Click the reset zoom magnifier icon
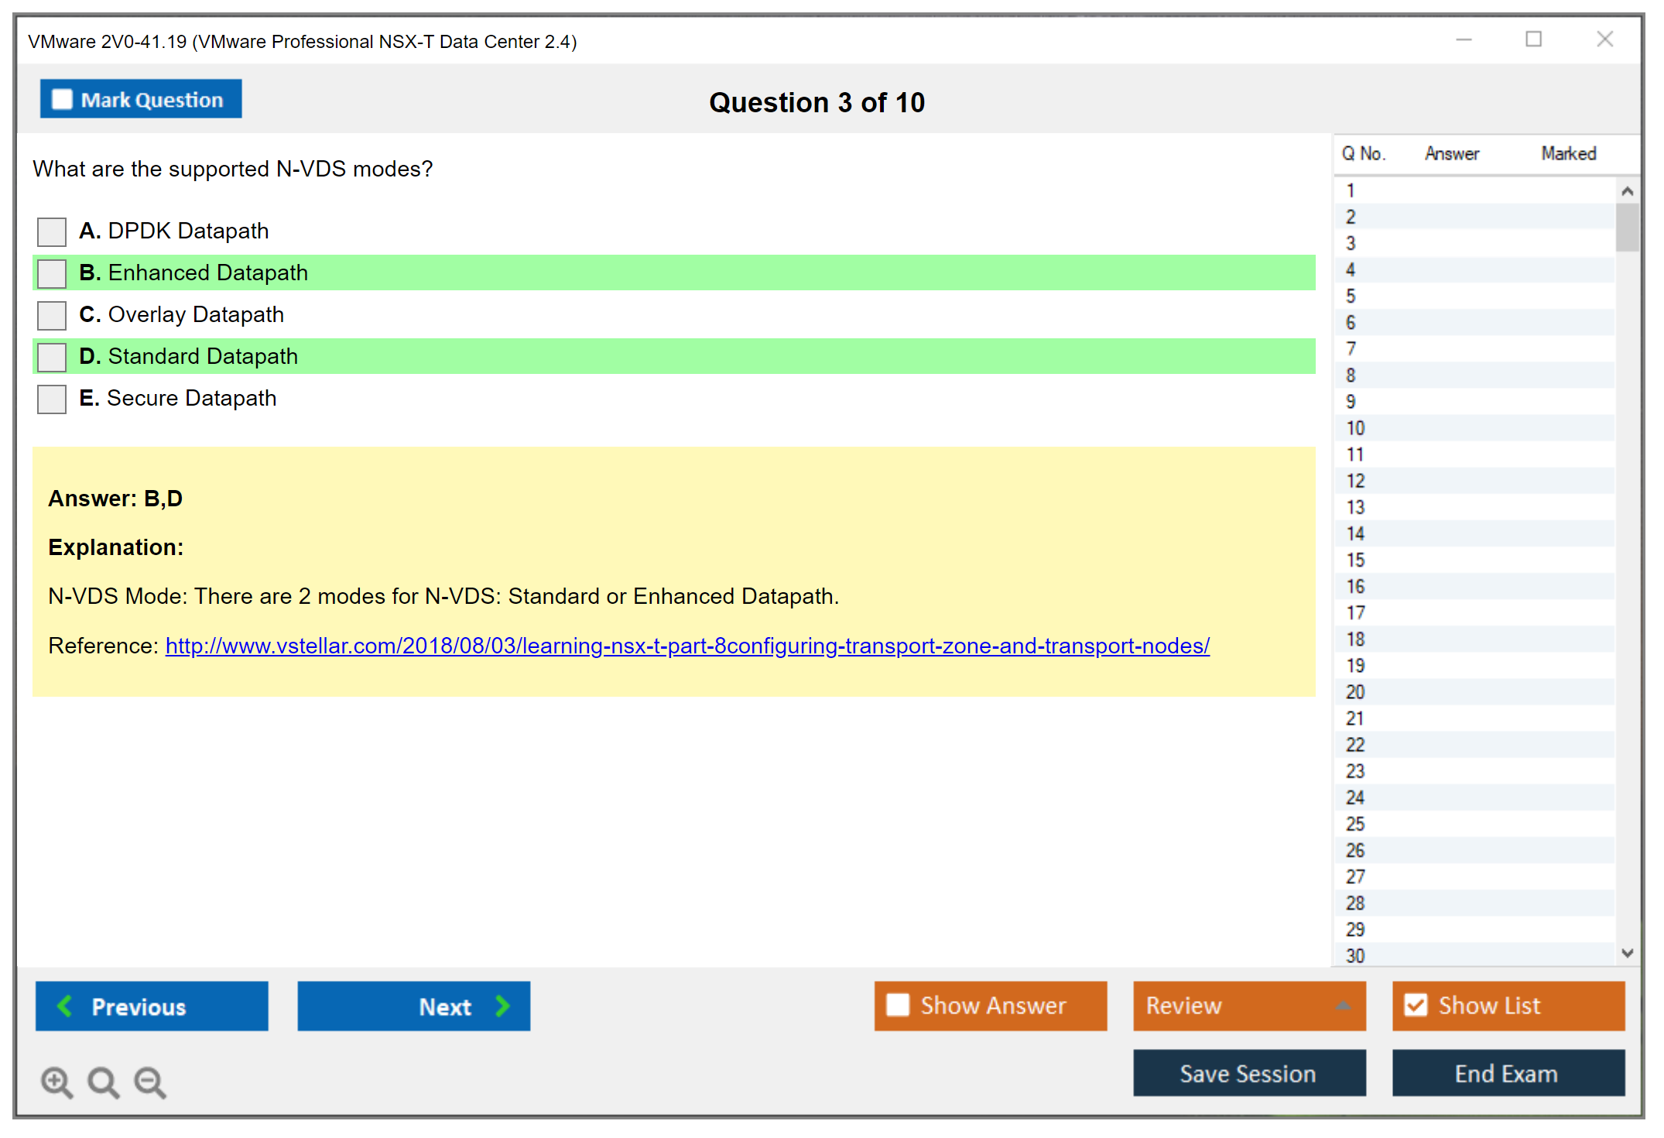This screenshot has height=1138, width=1664. coord(102,1081)
